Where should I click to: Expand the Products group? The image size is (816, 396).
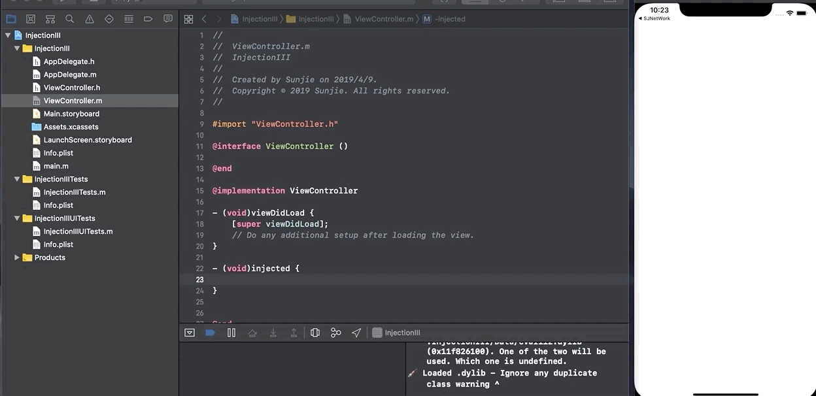coord(17,257)
